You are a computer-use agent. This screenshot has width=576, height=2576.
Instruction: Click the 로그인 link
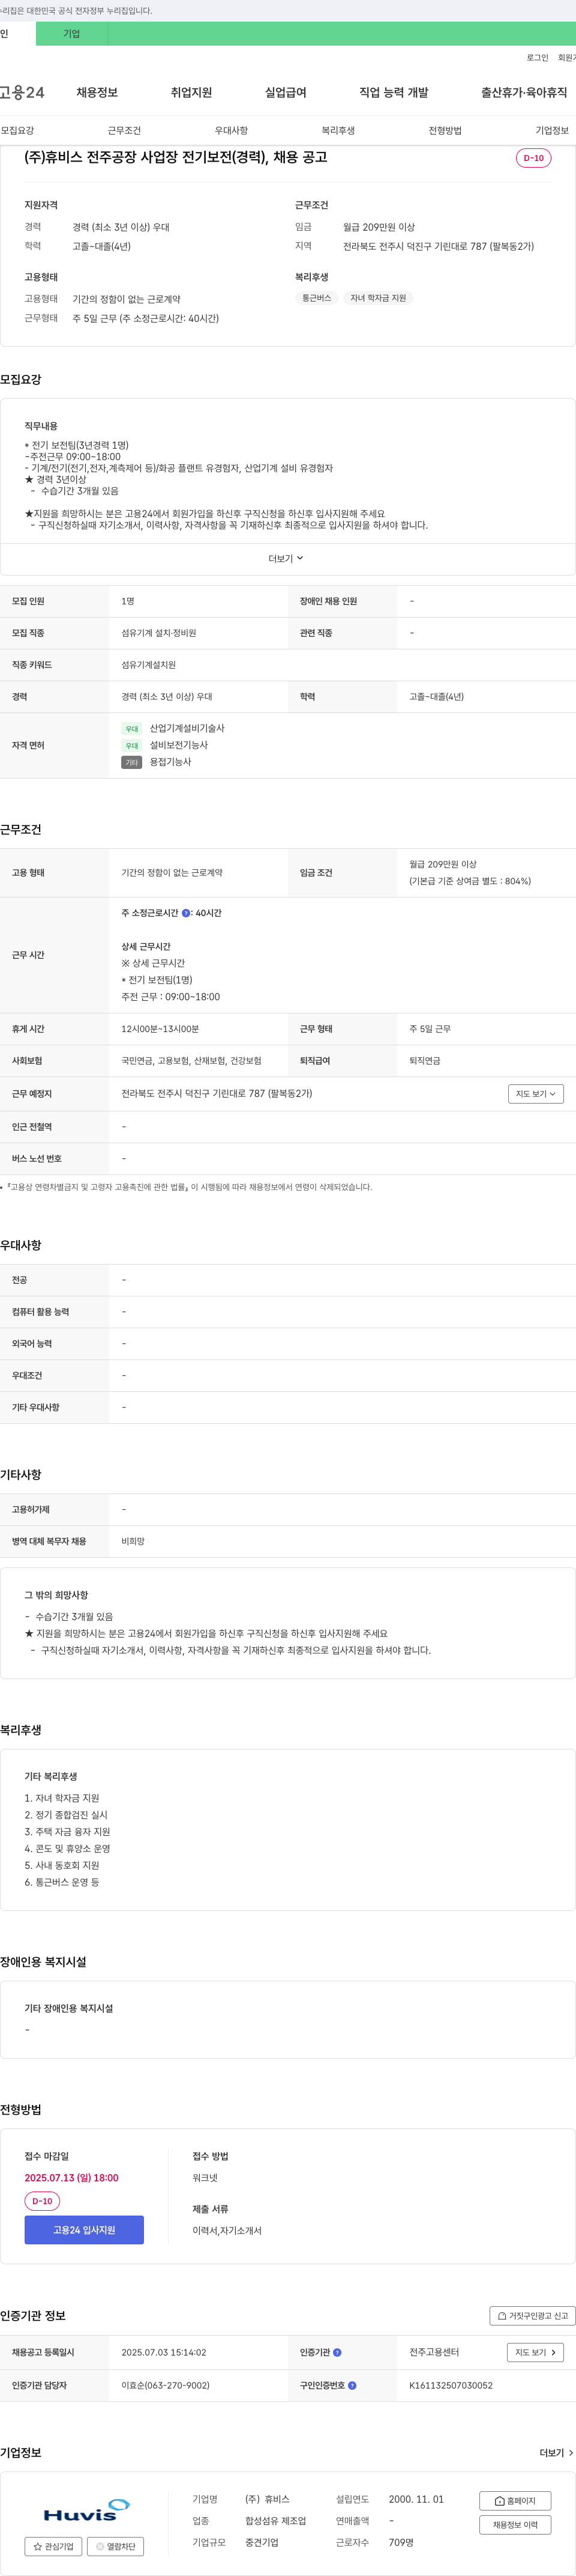[537, 58]
